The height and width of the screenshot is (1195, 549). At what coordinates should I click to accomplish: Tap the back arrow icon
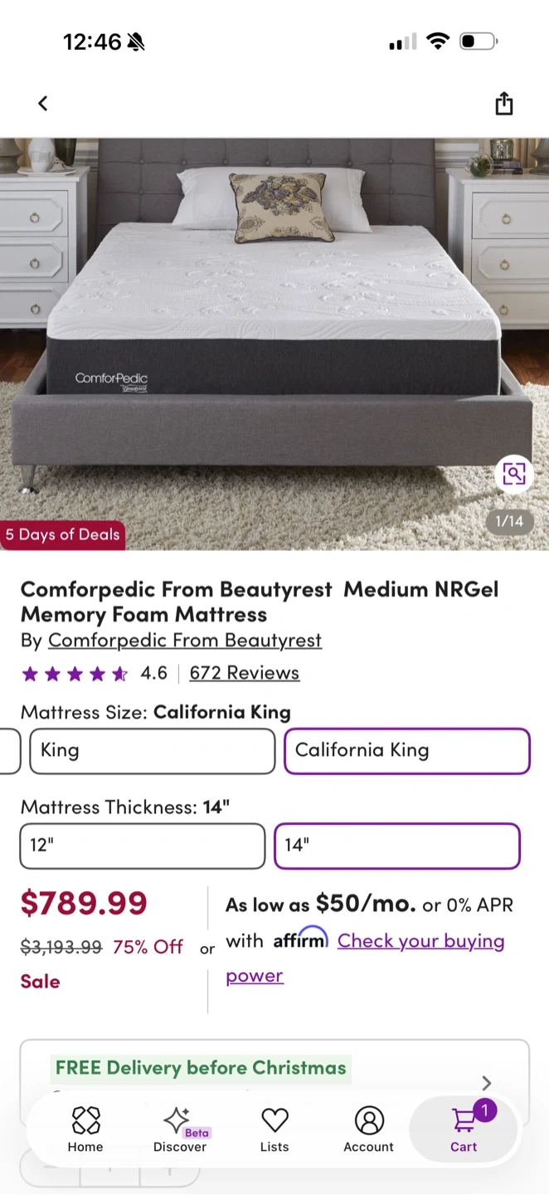pyautogui.click(x=43, y=104)
